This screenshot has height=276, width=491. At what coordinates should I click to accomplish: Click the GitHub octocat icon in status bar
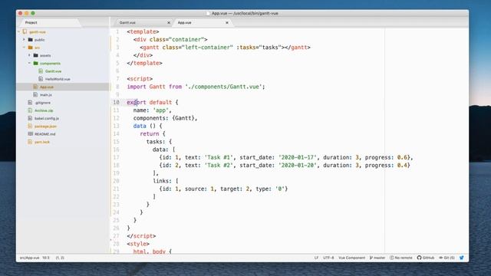coord(419,258)
